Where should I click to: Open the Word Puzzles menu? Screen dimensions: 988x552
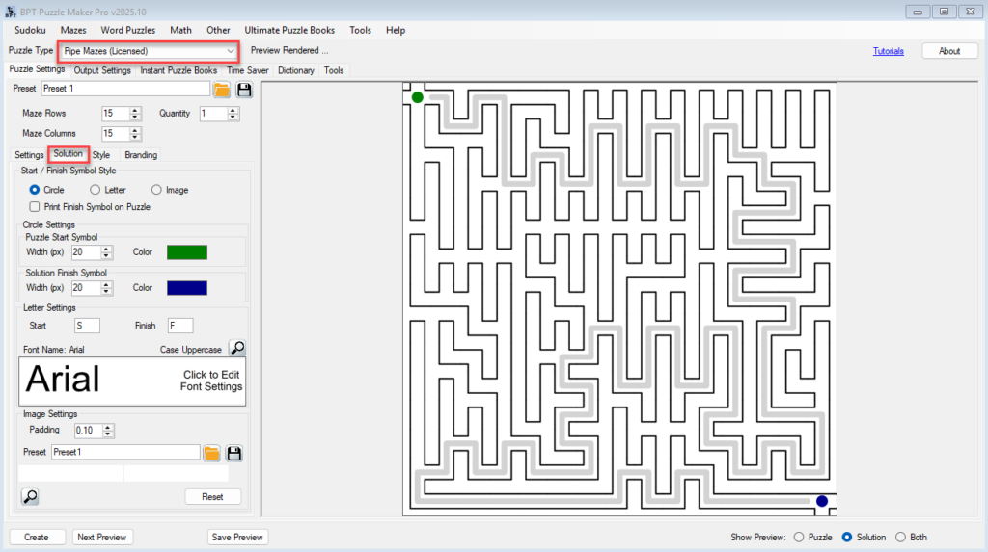click(128, 30)
